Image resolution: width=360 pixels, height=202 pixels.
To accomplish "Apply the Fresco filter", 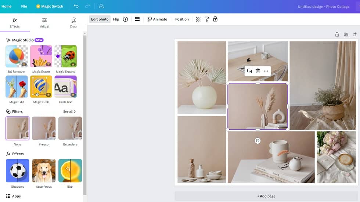I will click(44, 128).
